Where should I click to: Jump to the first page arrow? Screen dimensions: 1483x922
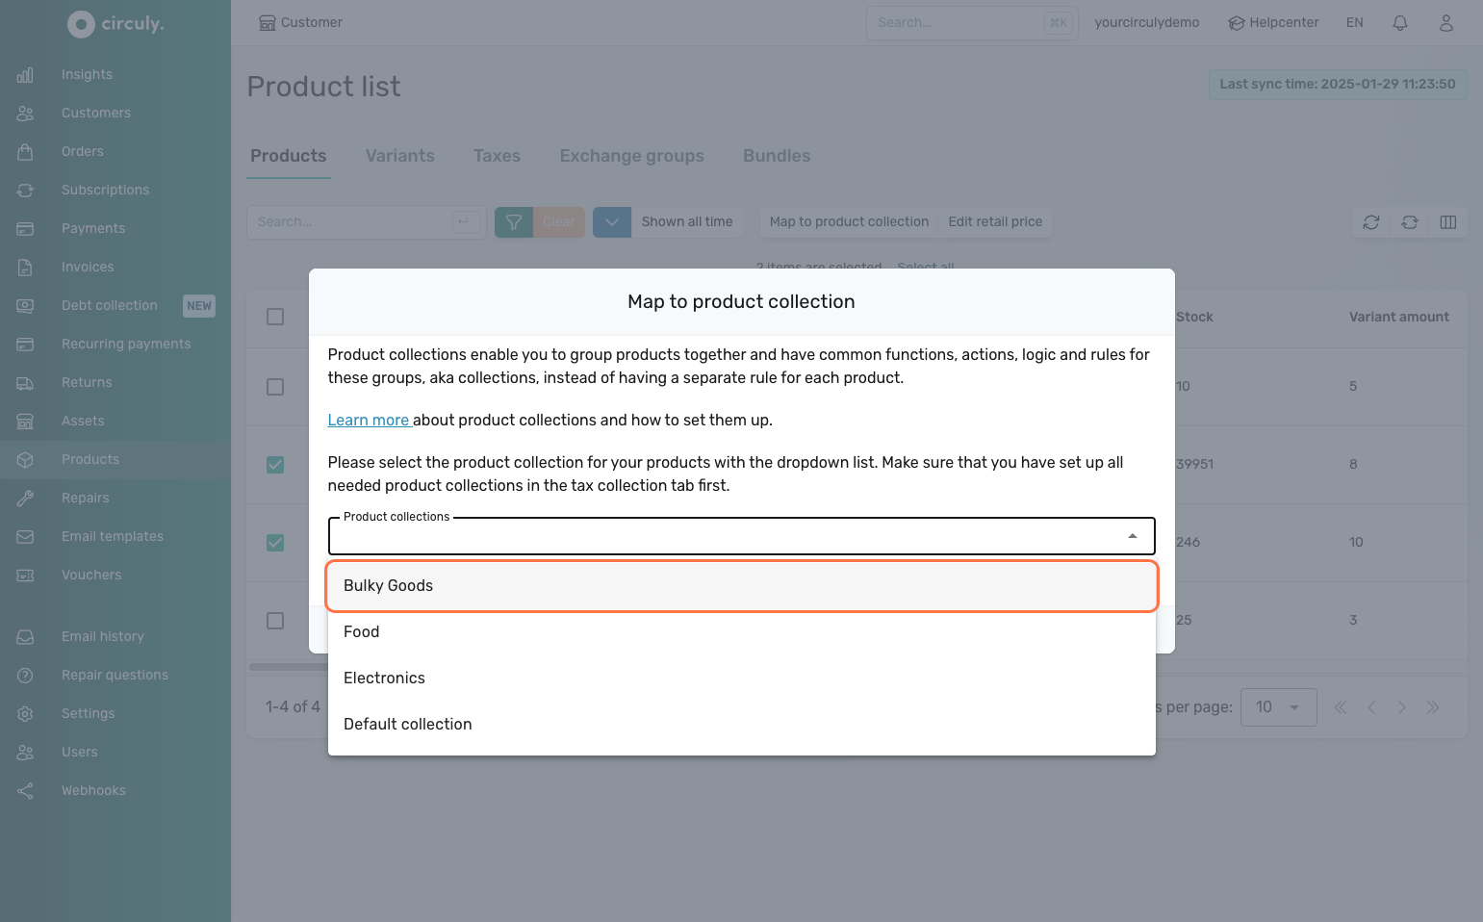(x=1341, y=707)
